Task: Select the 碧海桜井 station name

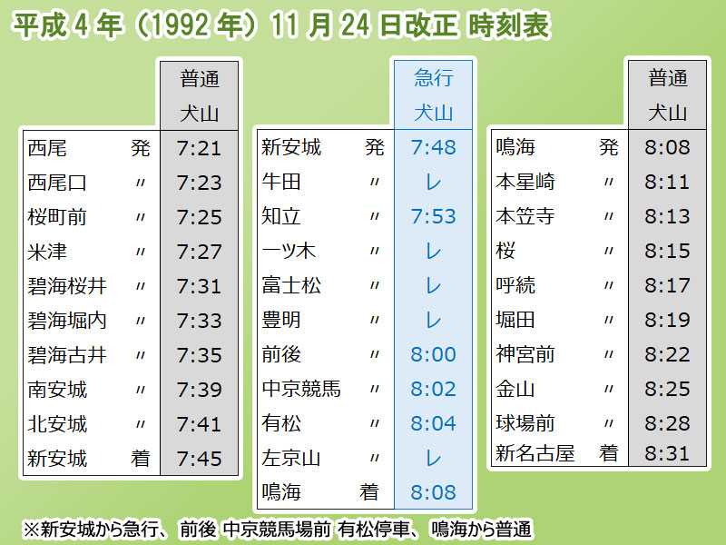Action: (x=67, y=286)
